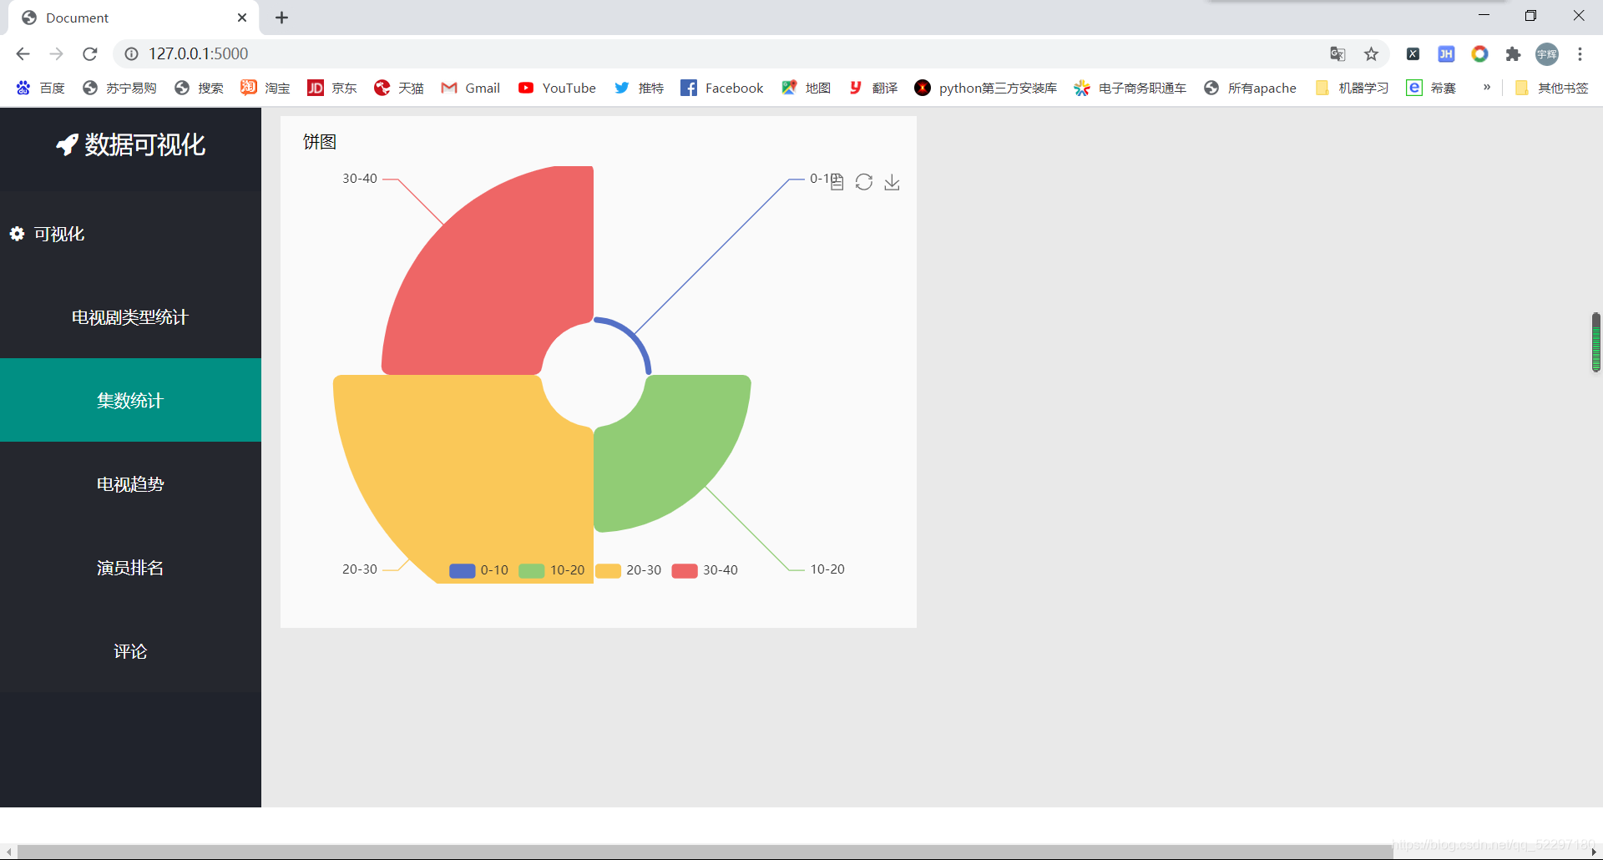This screenshot has height=860, width=1603.
Task: Open the python第三方安装库 bookmark
Action: point(986,88)
